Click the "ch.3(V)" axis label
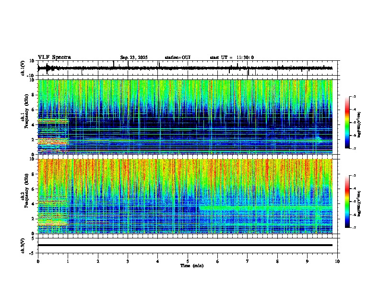 [x=23, y=246]
